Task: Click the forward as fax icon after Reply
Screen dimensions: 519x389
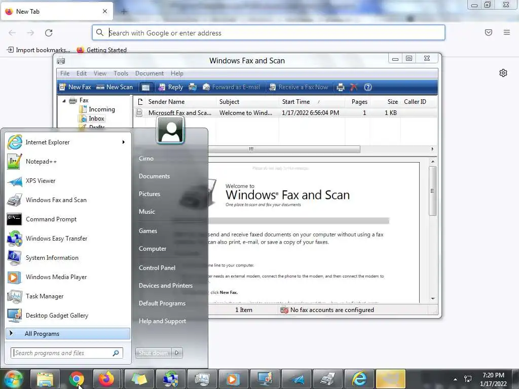Action: 193,87
